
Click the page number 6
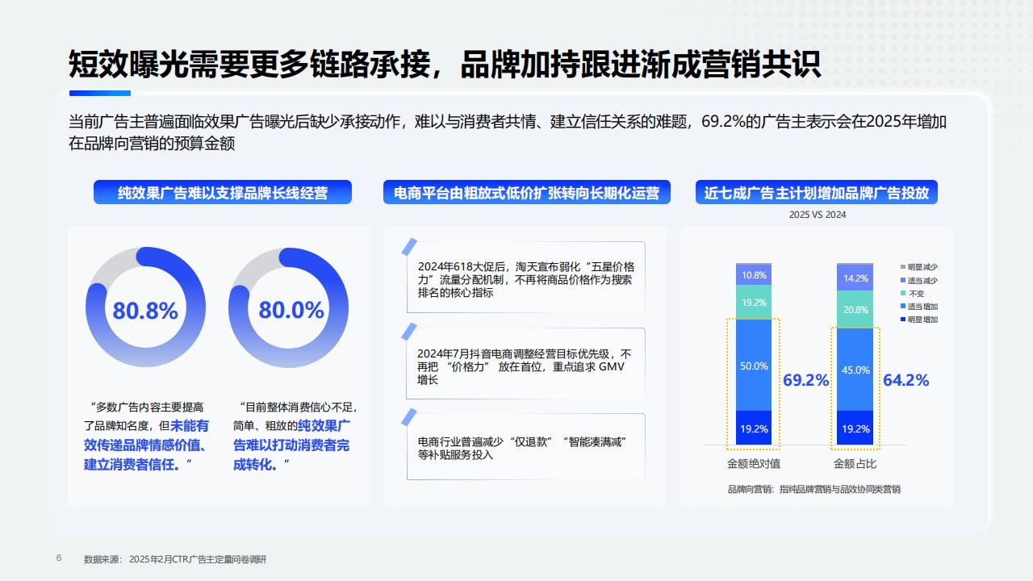[58, 558]
